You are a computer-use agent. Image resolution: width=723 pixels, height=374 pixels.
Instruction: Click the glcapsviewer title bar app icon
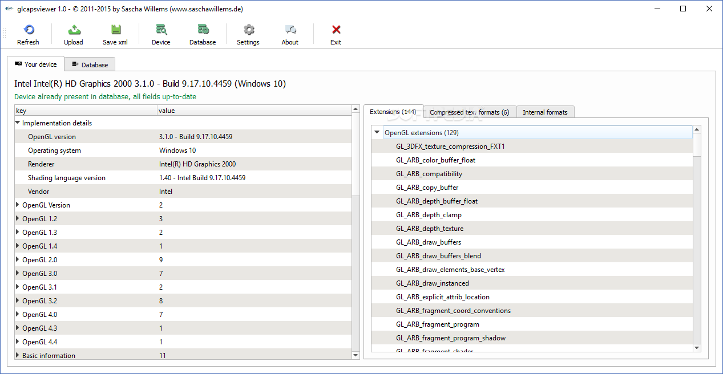click(9, 9)
